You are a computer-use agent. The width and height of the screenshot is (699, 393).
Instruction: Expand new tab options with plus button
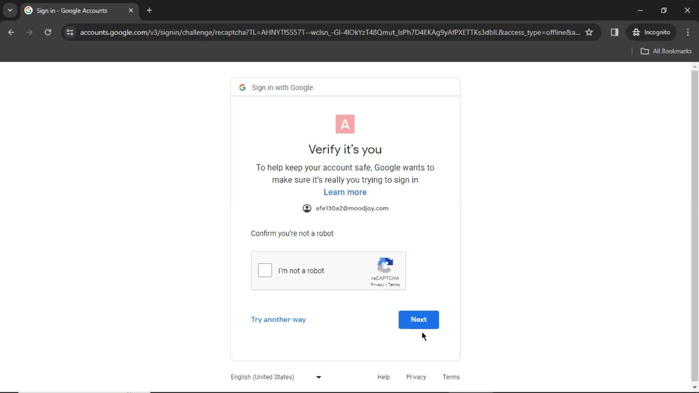click(x=150, y=11)
